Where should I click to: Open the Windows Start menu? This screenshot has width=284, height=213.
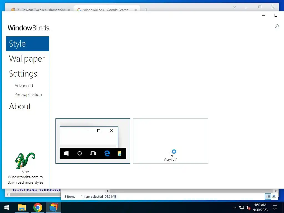click(x=7, y=207)
